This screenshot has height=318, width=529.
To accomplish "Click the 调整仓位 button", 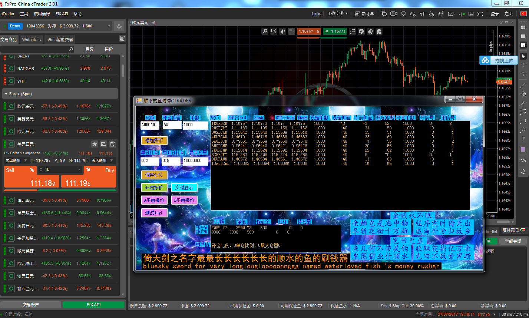I will (x=154, y=175).
